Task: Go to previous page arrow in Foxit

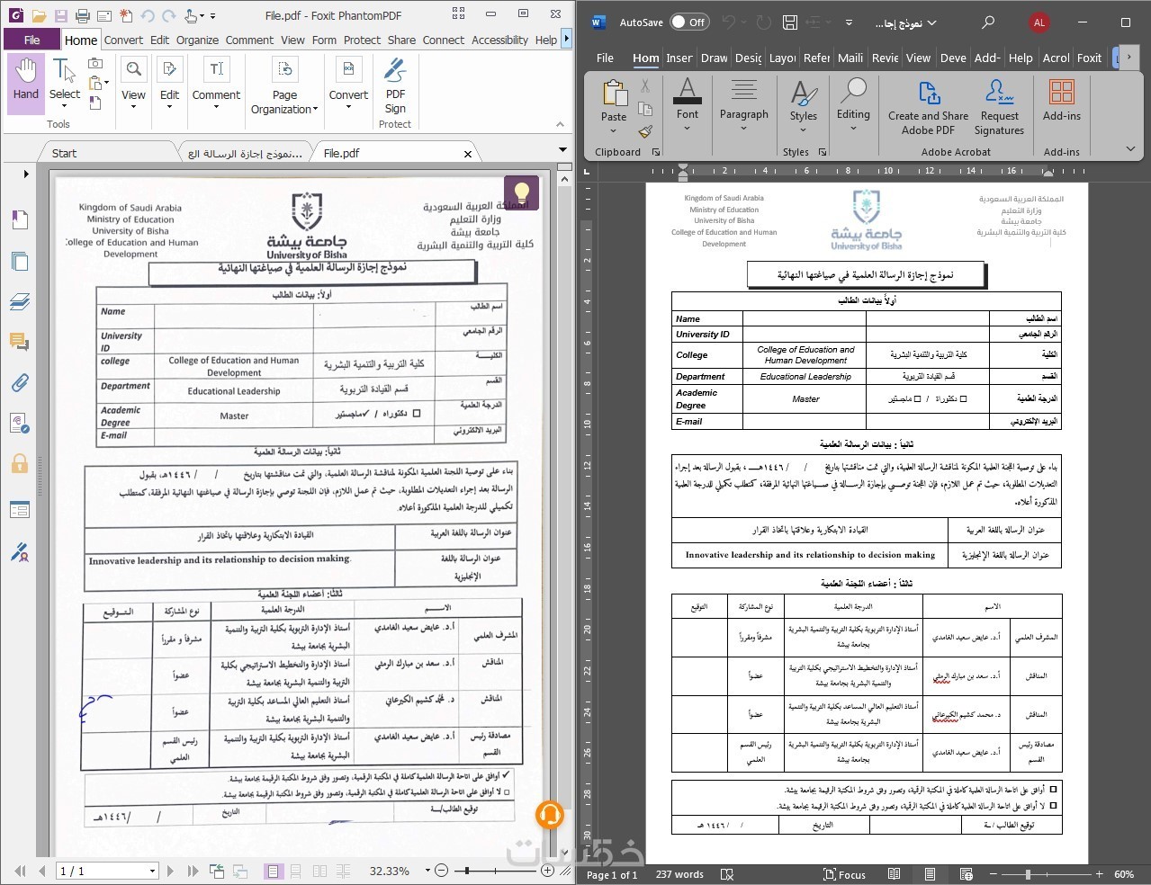Action: pos(41,871)
